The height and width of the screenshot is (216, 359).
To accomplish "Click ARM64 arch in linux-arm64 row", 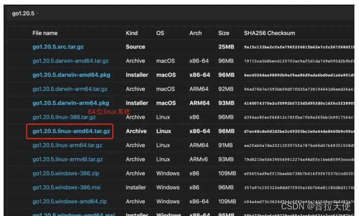I will point(199,145).
